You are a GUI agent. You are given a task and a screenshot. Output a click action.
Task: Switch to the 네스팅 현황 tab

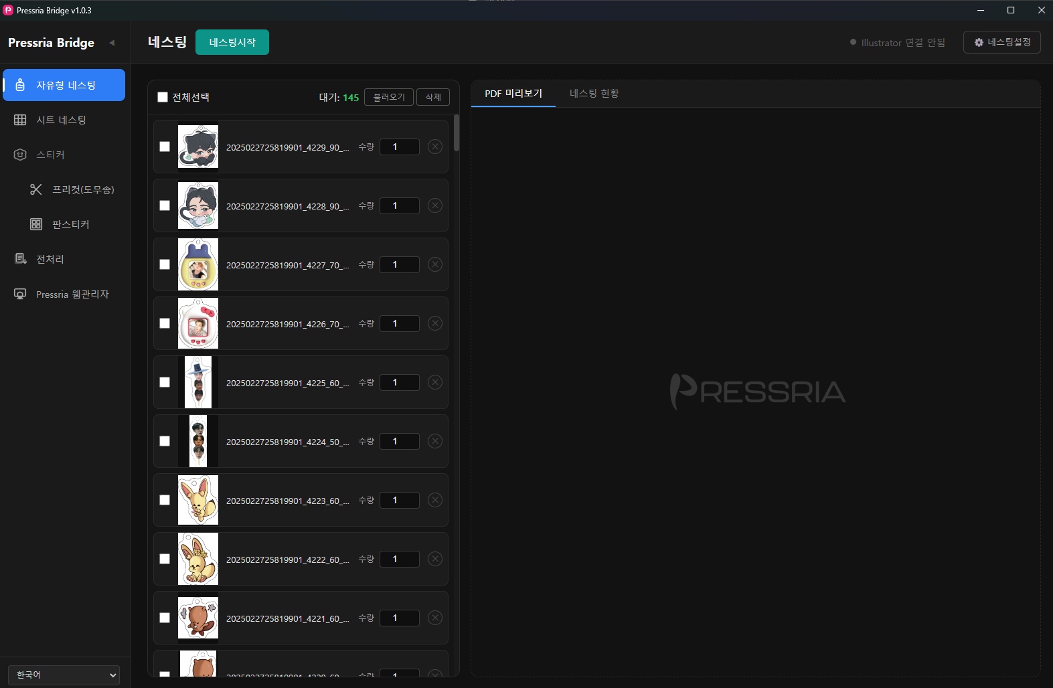pyautogui.click(x=594, y=94)
